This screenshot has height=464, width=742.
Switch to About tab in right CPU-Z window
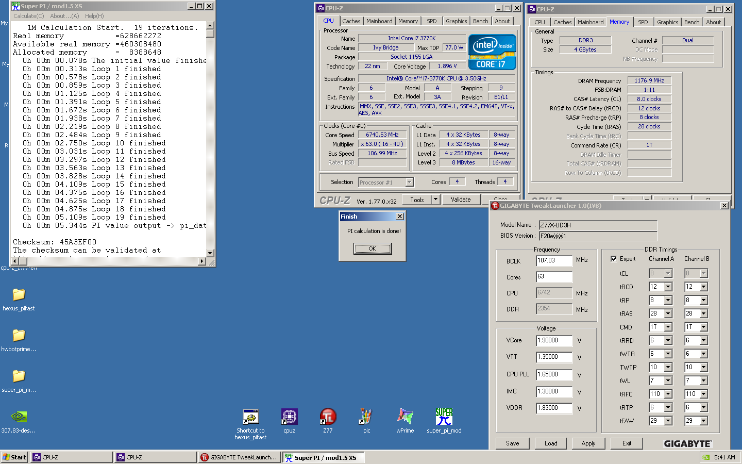click(714, 22)
